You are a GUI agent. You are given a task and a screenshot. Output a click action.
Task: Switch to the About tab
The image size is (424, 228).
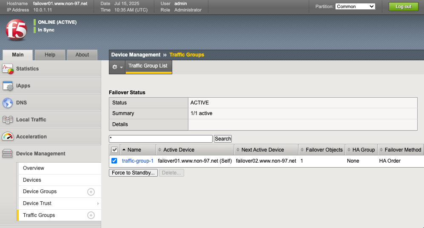[82, 55]
